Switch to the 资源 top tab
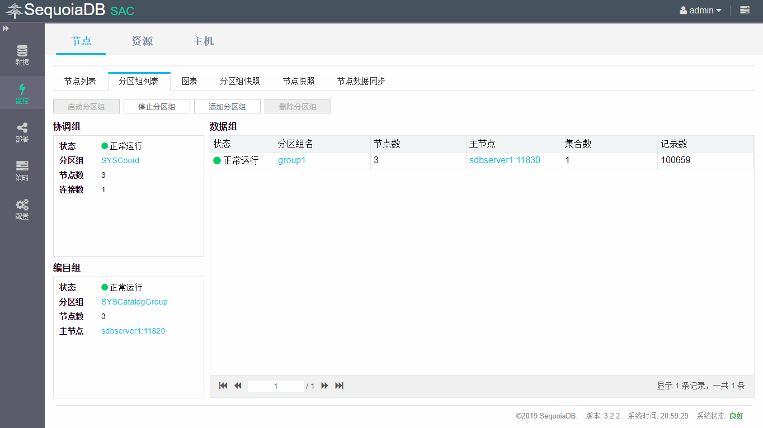Screen dimensions: 763x428 click(x=142, y=41)
